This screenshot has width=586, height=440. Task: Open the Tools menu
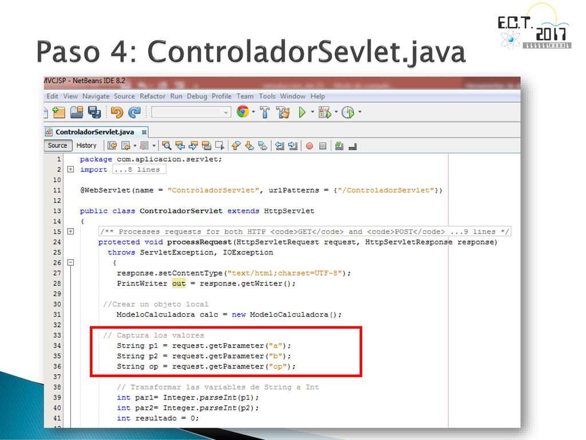pos(267,96)
